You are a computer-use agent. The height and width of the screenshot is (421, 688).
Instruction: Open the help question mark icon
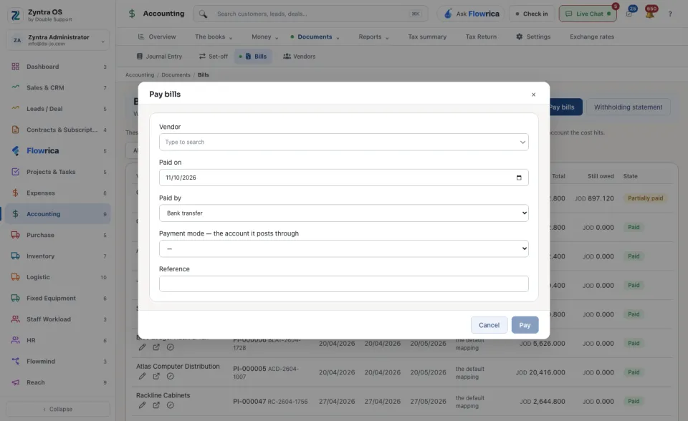coord(670,14)
